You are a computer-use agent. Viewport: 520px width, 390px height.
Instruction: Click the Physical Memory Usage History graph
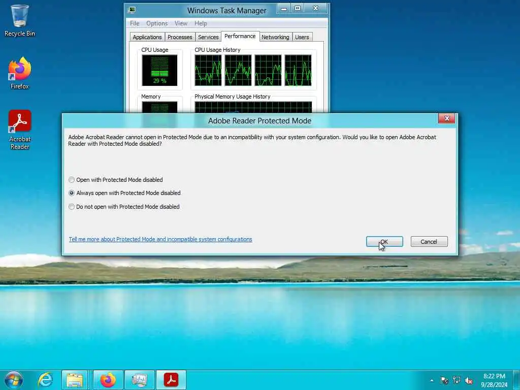(x=253, y=107)
